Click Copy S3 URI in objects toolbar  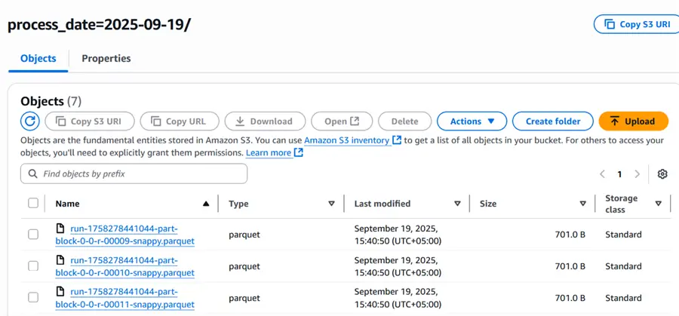(x=90, y=121)
